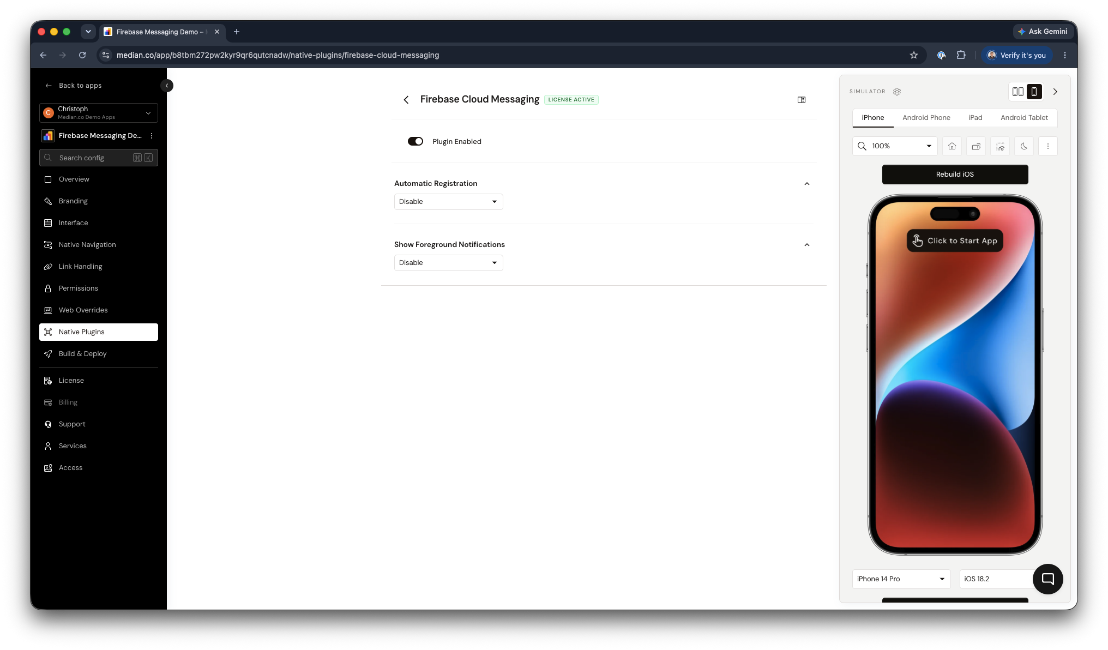Open Branding settings
The image size is (1108, 650).
click(99, 201)
